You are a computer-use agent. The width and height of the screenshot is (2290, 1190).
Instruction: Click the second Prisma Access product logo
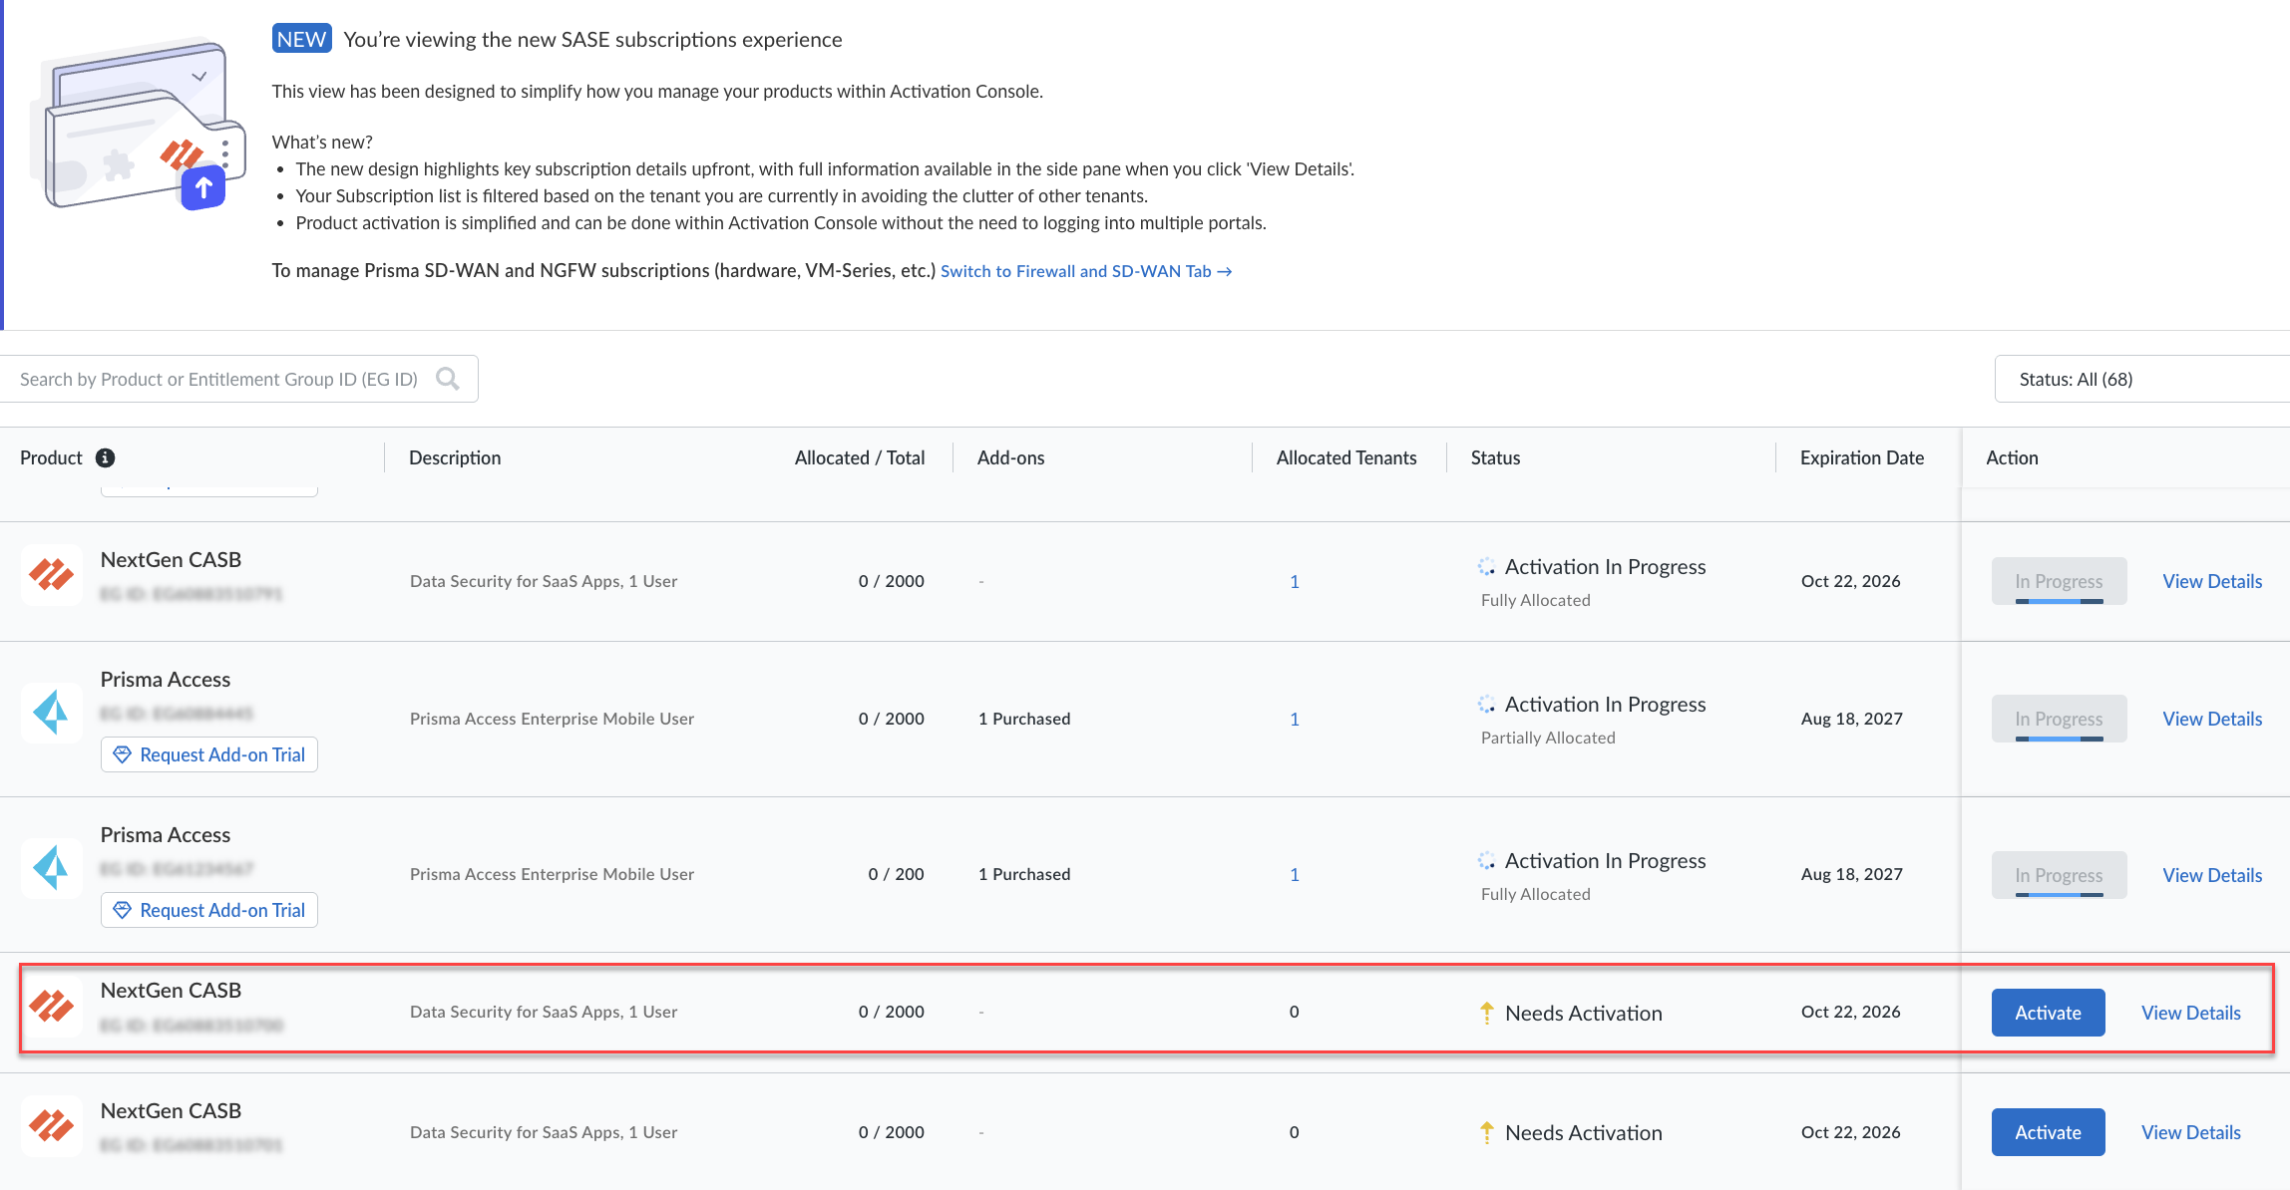51,868
